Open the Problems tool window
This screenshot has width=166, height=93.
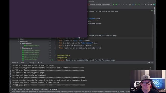pos(36,89)
